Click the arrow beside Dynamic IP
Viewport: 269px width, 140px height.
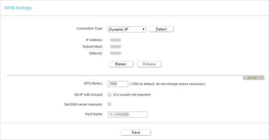[144, 29]
